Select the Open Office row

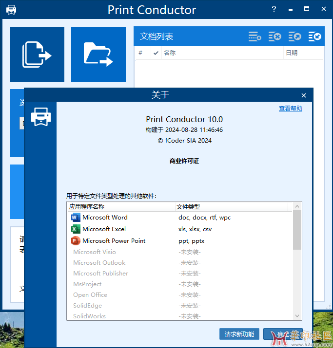click(179, 295)
